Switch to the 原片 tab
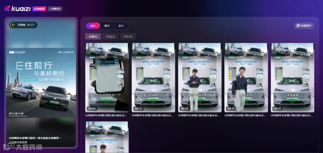 107,26
